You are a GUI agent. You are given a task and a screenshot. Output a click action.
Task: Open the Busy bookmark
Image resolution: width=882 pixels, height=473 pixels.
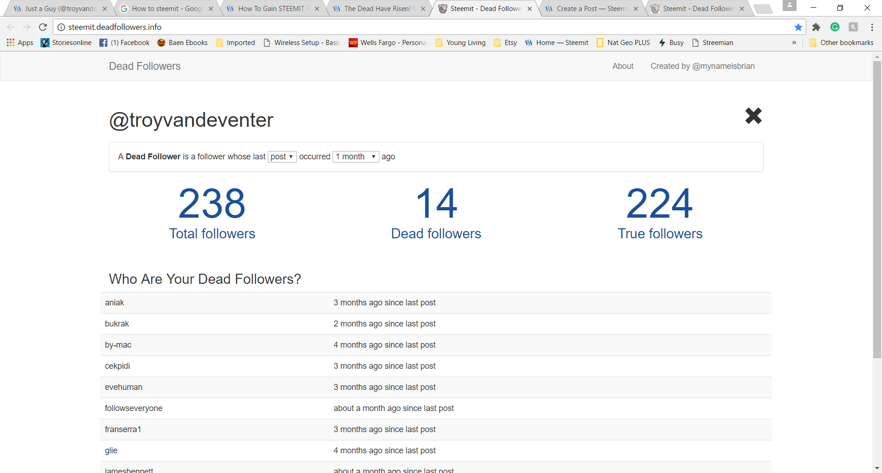click(x=671, y=43)
